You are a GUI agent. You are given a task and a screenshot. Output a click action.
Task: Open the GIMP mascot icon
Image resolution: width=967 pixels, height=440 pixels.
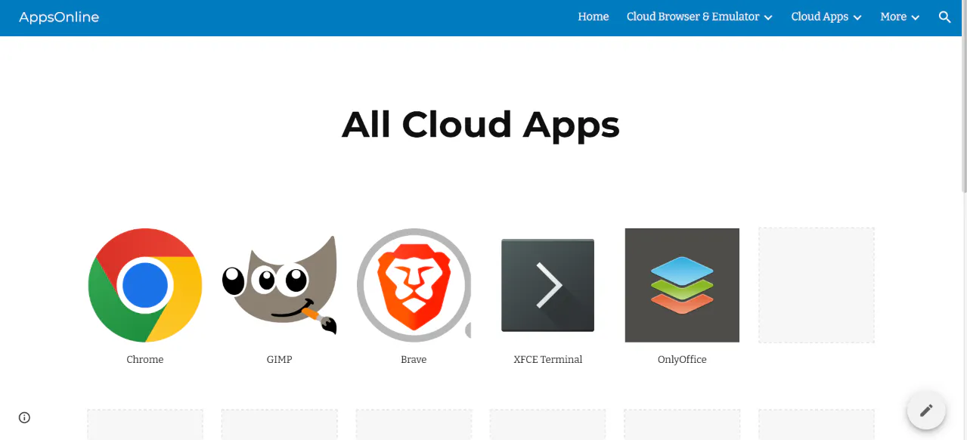click(x=279, y=285)
